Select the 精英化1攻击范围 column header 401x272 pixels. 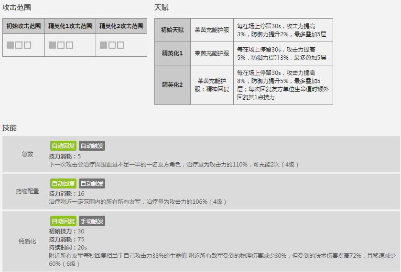coord(70,26)
